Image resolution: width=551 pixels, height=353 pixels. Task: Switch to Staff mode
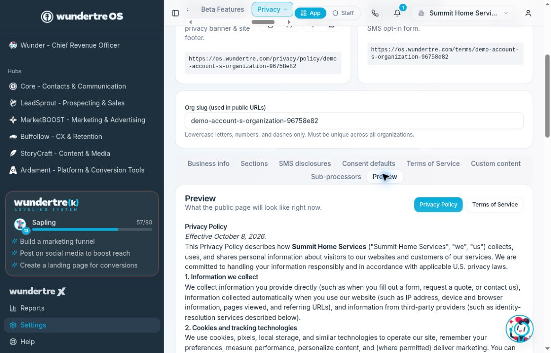(343, 13)
